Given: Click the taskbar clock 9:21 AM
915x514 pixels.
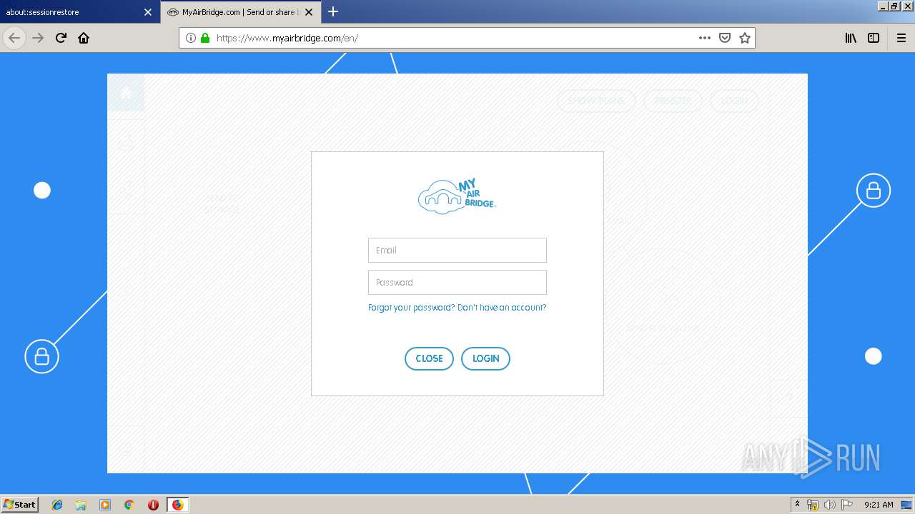Looking at the screenshot, I should coord(879,505).
